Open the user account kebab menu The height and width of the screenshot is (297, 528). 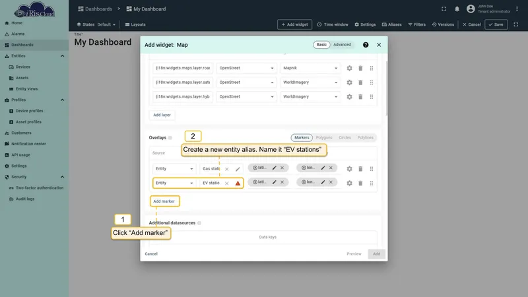point(517,9)
